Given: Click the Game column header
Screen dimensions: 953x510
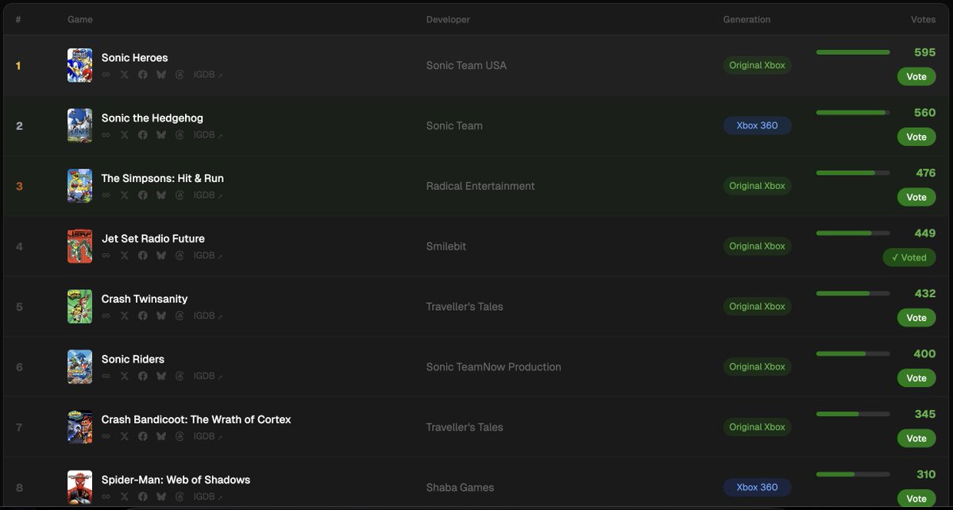Looking at the screenshot, I should (80, 19).
